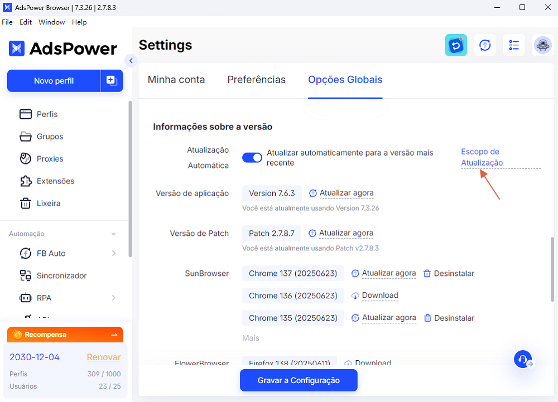558x402 pixels.
Task: Click the sidebar vertical scrollbar
Action: (x=130, y=179)
